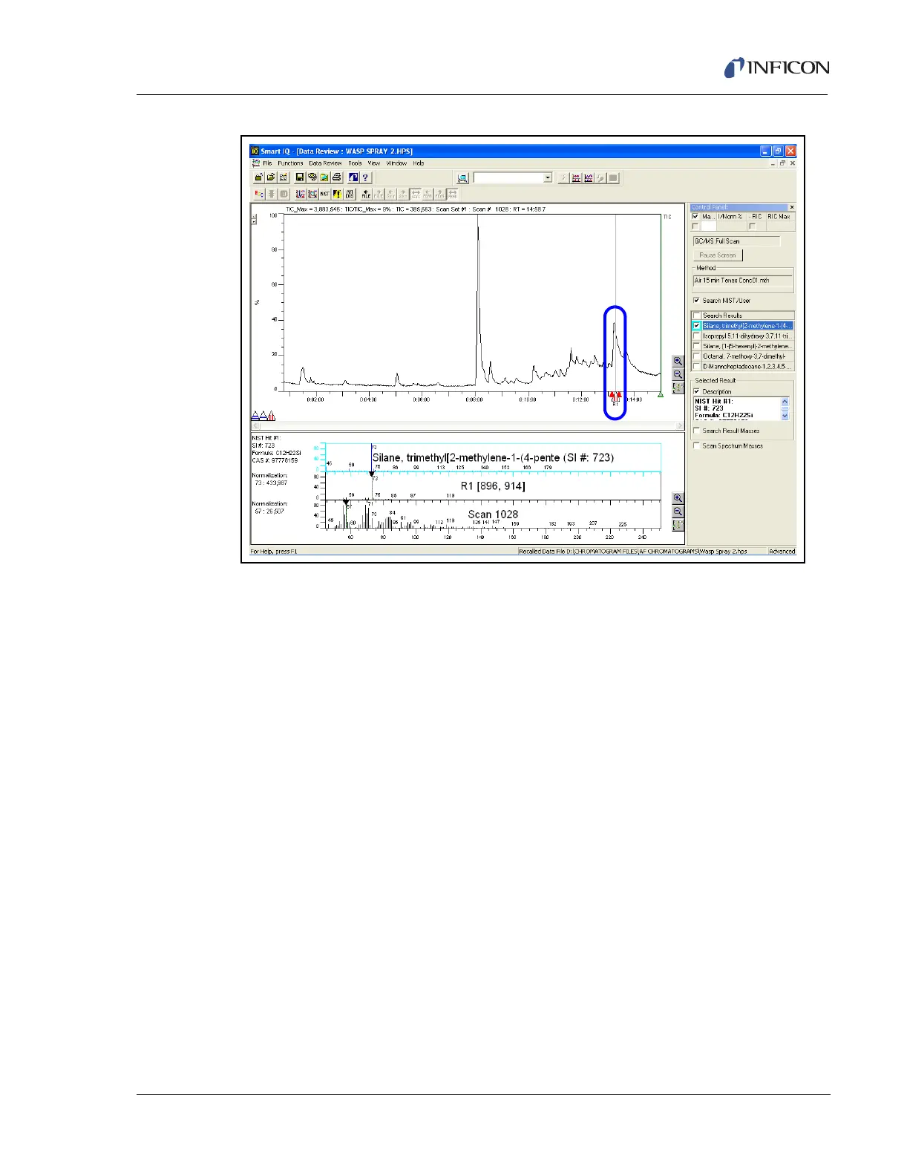907x1176 pixels.
Task: Open the toolbar combo box dropdown
Action: (548, 178)
